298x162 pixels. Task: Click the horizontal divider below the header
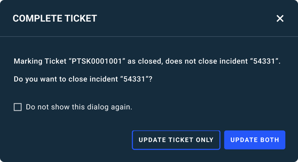pyautogui.click(x=149, y=36)
